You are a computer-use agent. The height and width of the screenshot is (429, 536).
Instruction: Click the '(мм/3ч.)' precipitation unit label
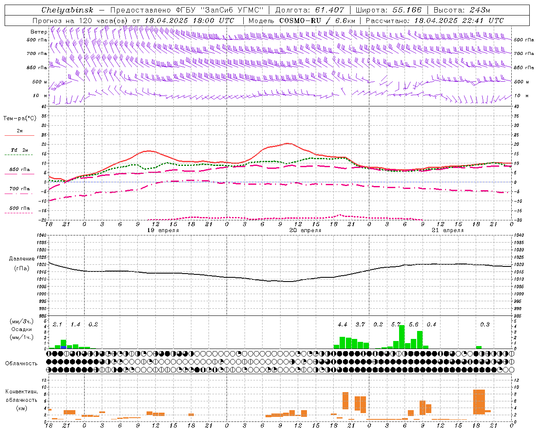tap(22, 321)
